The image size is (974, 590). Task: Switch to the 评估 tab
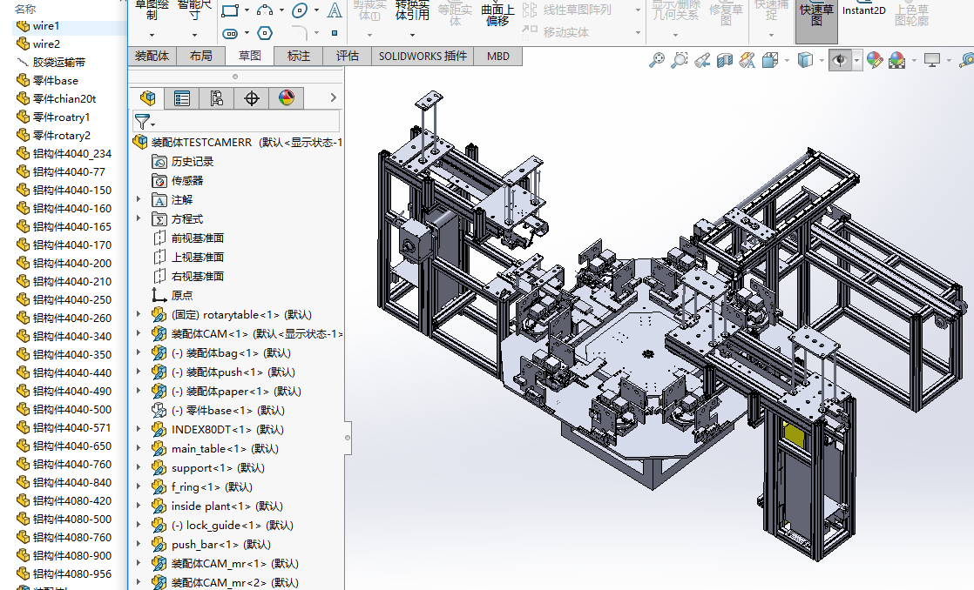click(347, 56)
